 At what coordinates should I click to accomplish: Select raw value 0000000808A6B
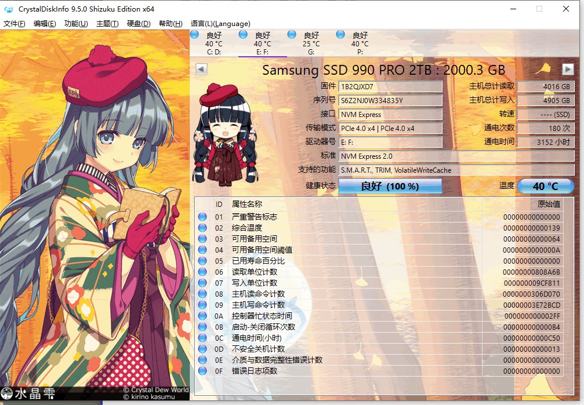(531, 272)
